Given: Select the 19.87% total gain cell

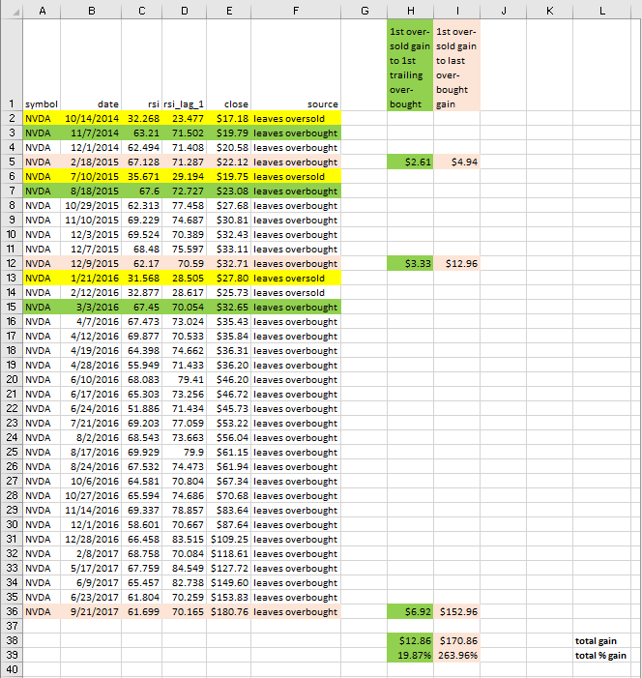Looking at the screenshot, I should coord(410,655).
